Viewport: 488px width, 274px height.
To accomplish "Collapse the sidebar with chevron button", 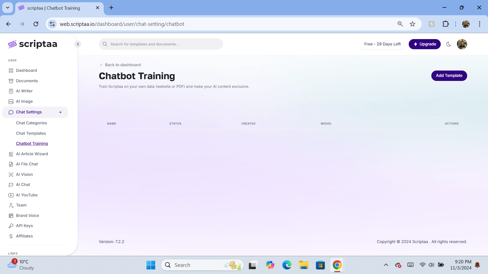I will click(78, 44).
